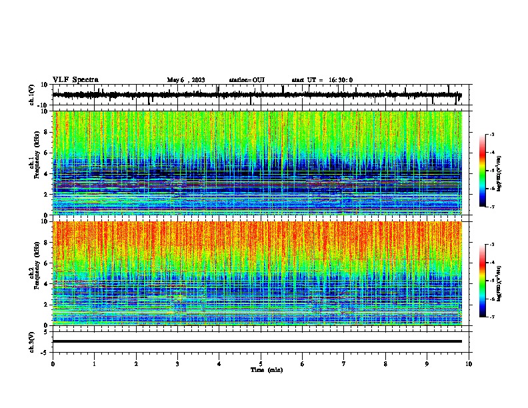Select the "Time (min)" axis label

[267, 370]
